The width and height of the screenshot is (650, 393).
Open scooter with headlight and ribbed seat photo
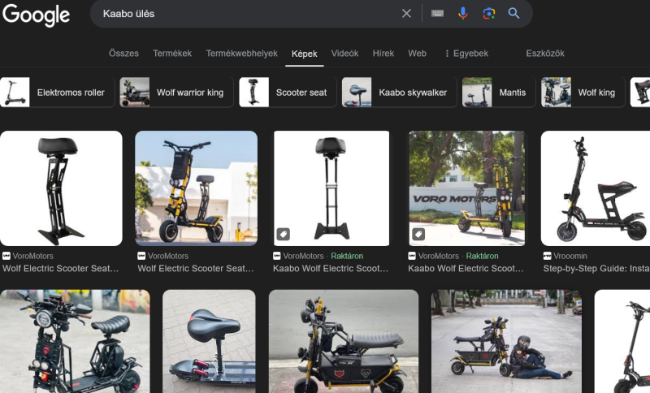tap(75, 341)
